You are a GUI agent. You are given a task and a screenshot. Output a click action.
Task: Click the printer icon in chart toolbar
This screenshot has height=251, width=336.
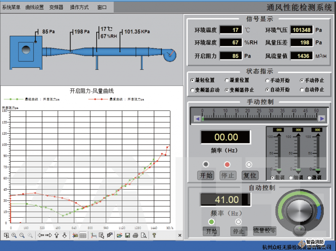(x=135, y=235)
